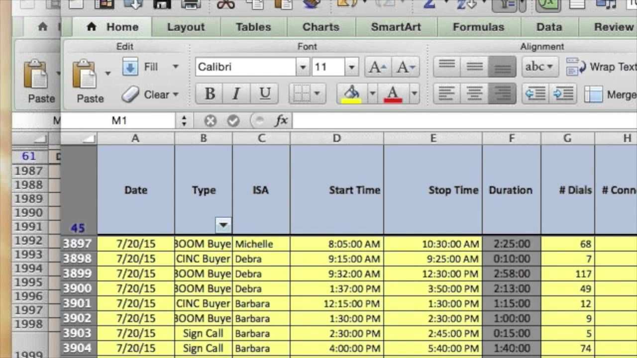
Task: Open the Type column filter dropdown
Action: point(223,225)
